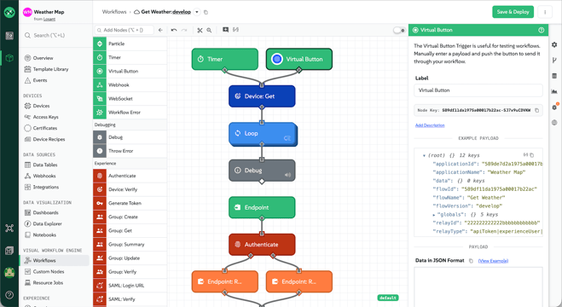The width and height of the screenshot is (562, 307).
Task: Toggle expand view of example payload
Action: [x=525, y=155]
